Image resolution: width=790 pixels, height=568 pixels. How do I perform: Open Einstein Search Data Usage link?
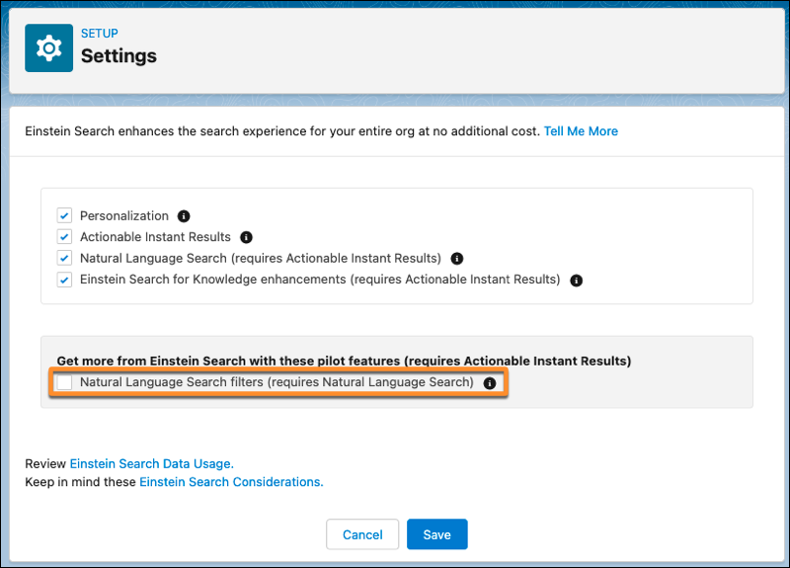[152, 463]
